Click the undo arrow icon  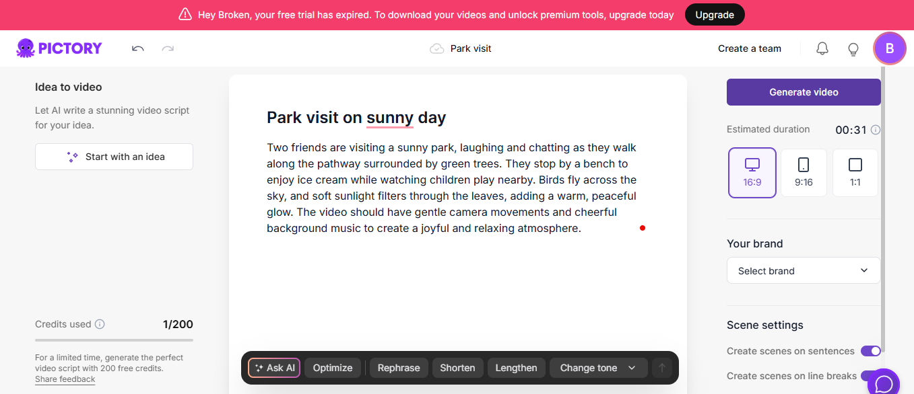pyautogui.click(x=138, y=48)
